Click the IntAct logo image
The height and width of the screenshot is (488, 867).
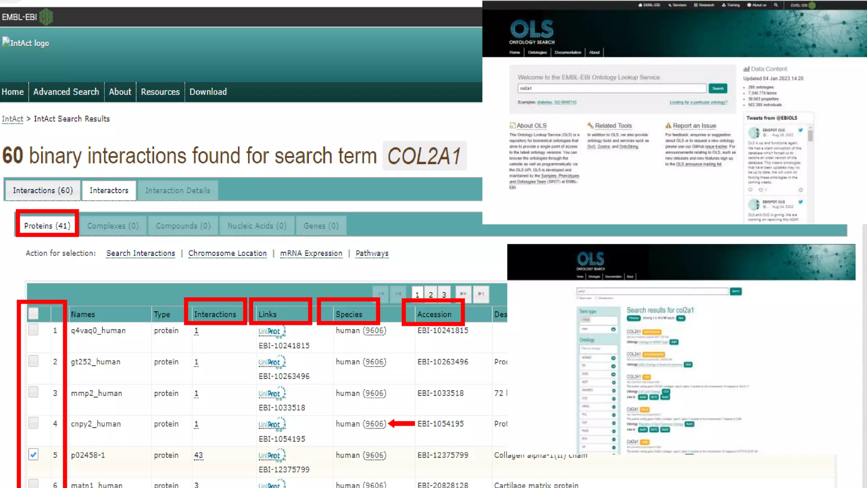coord(25,43)
